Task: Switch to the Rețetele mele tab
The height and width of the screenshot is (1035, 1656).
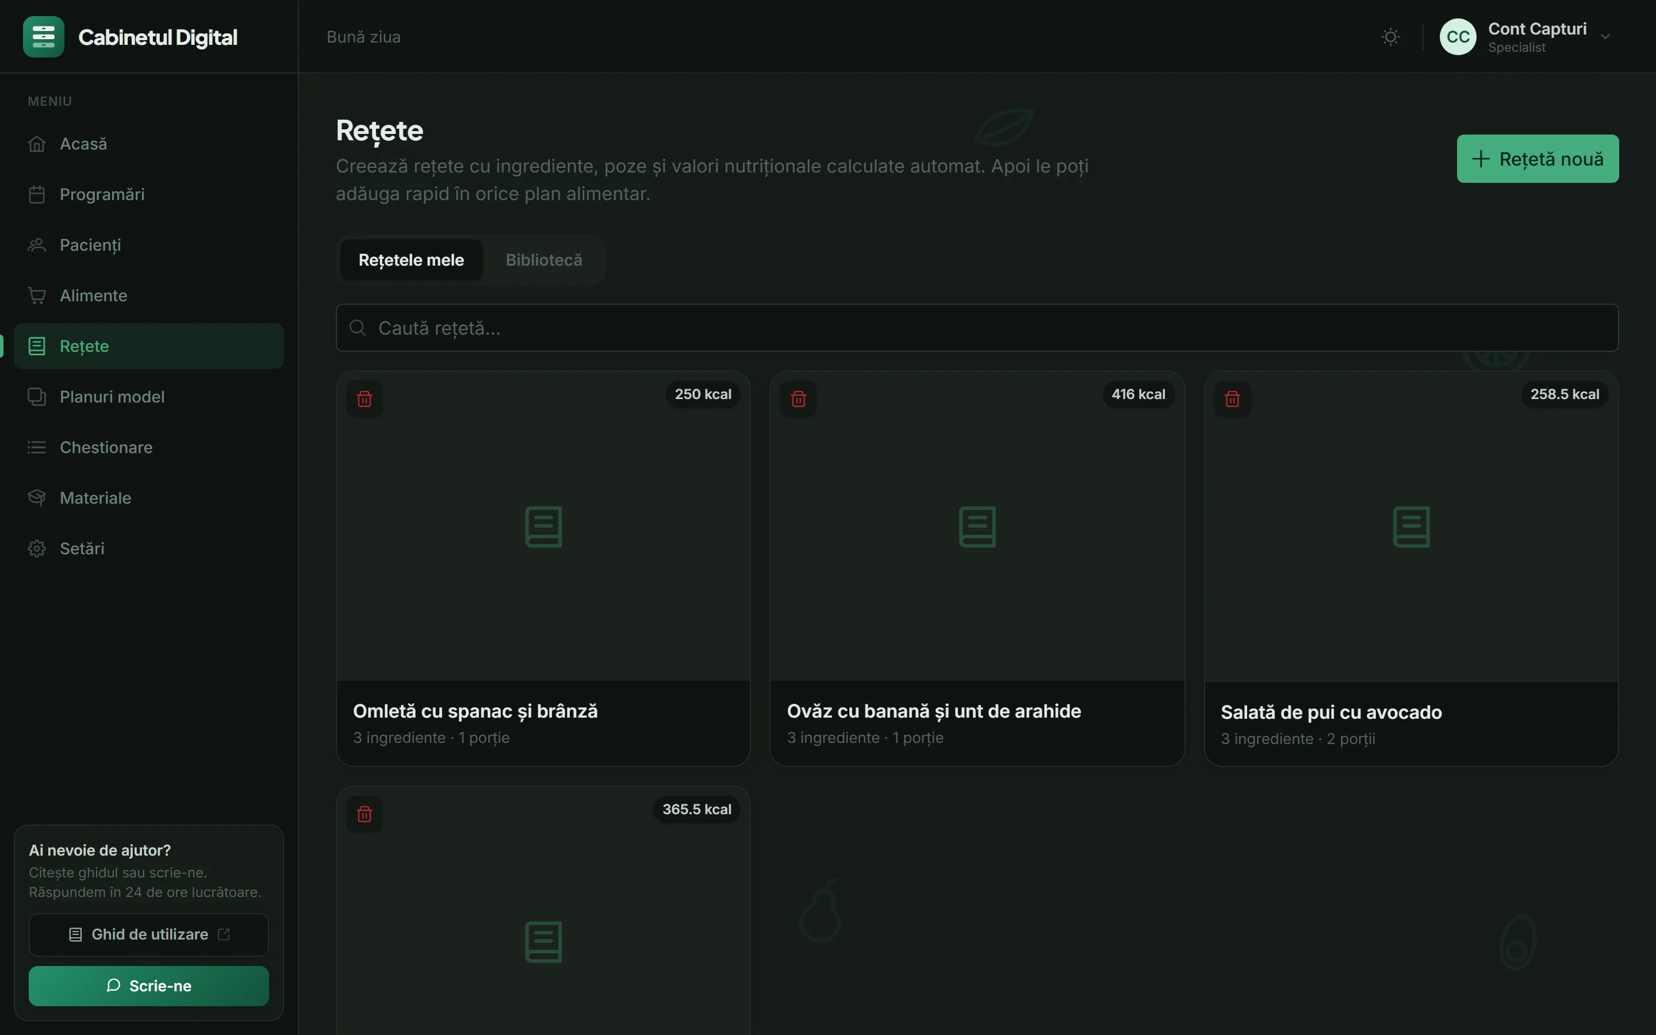Action: tap(411, 260)
